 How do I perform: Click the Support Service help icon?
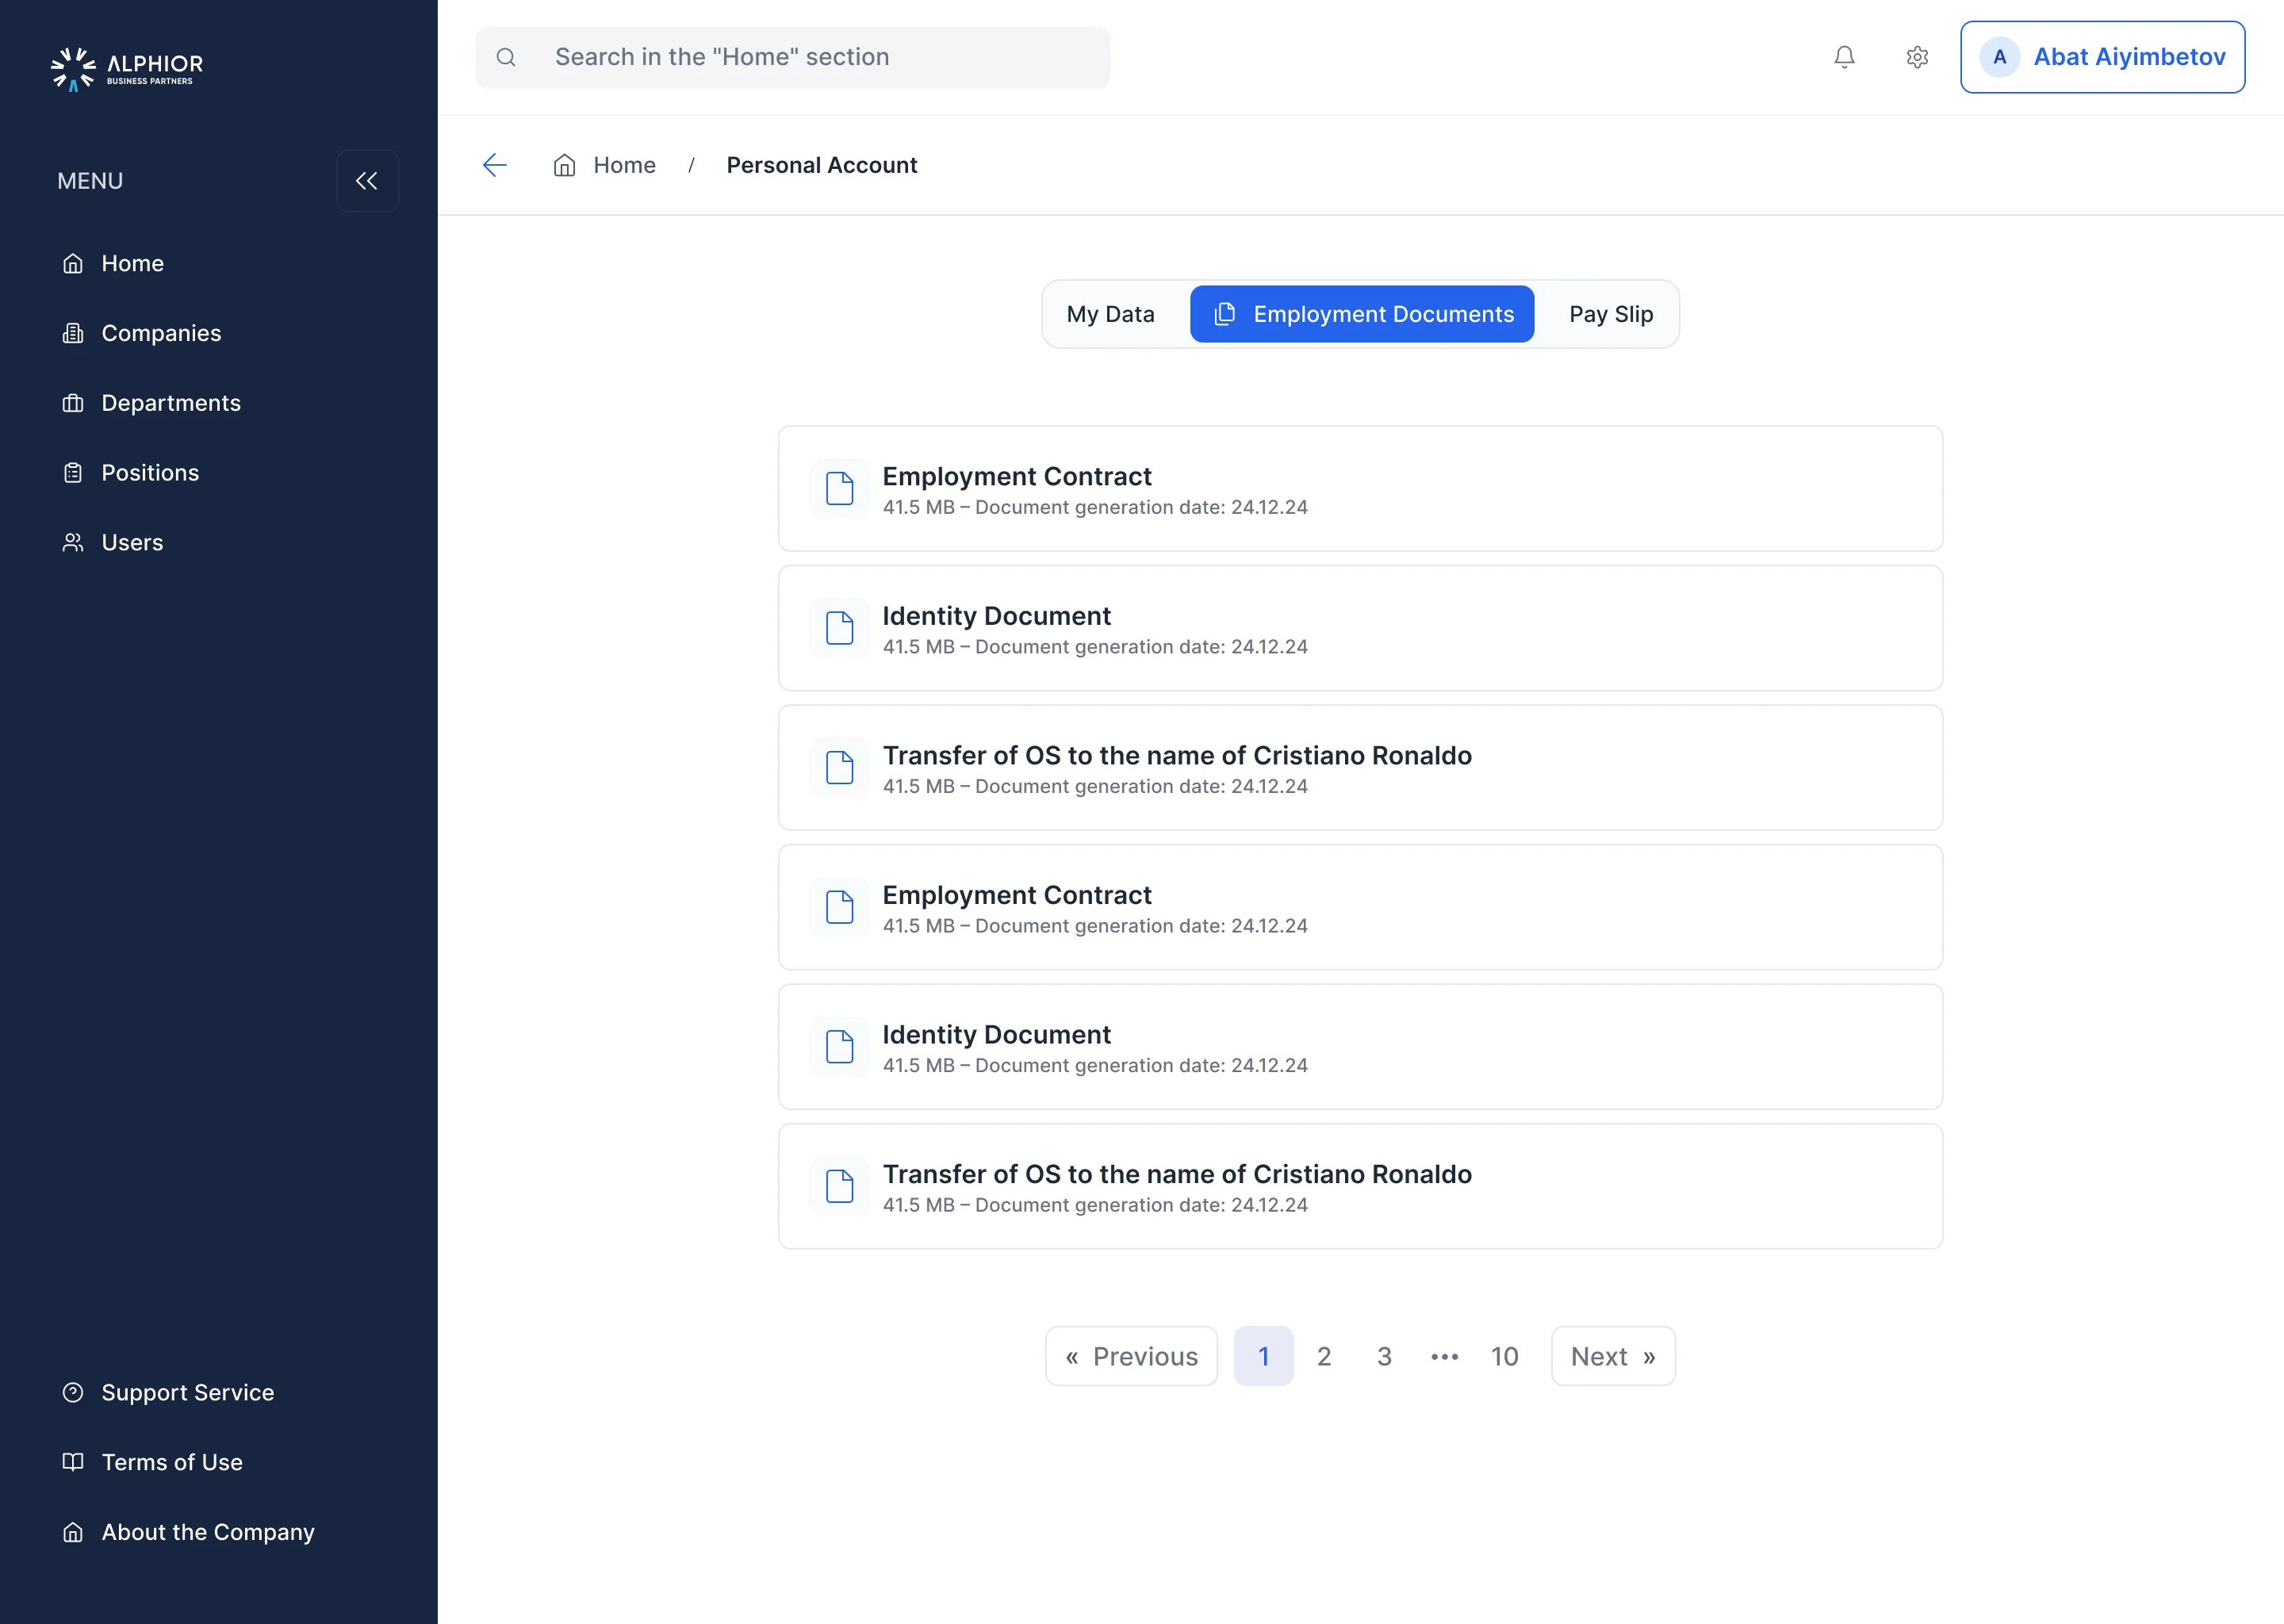pos(73,1392)
